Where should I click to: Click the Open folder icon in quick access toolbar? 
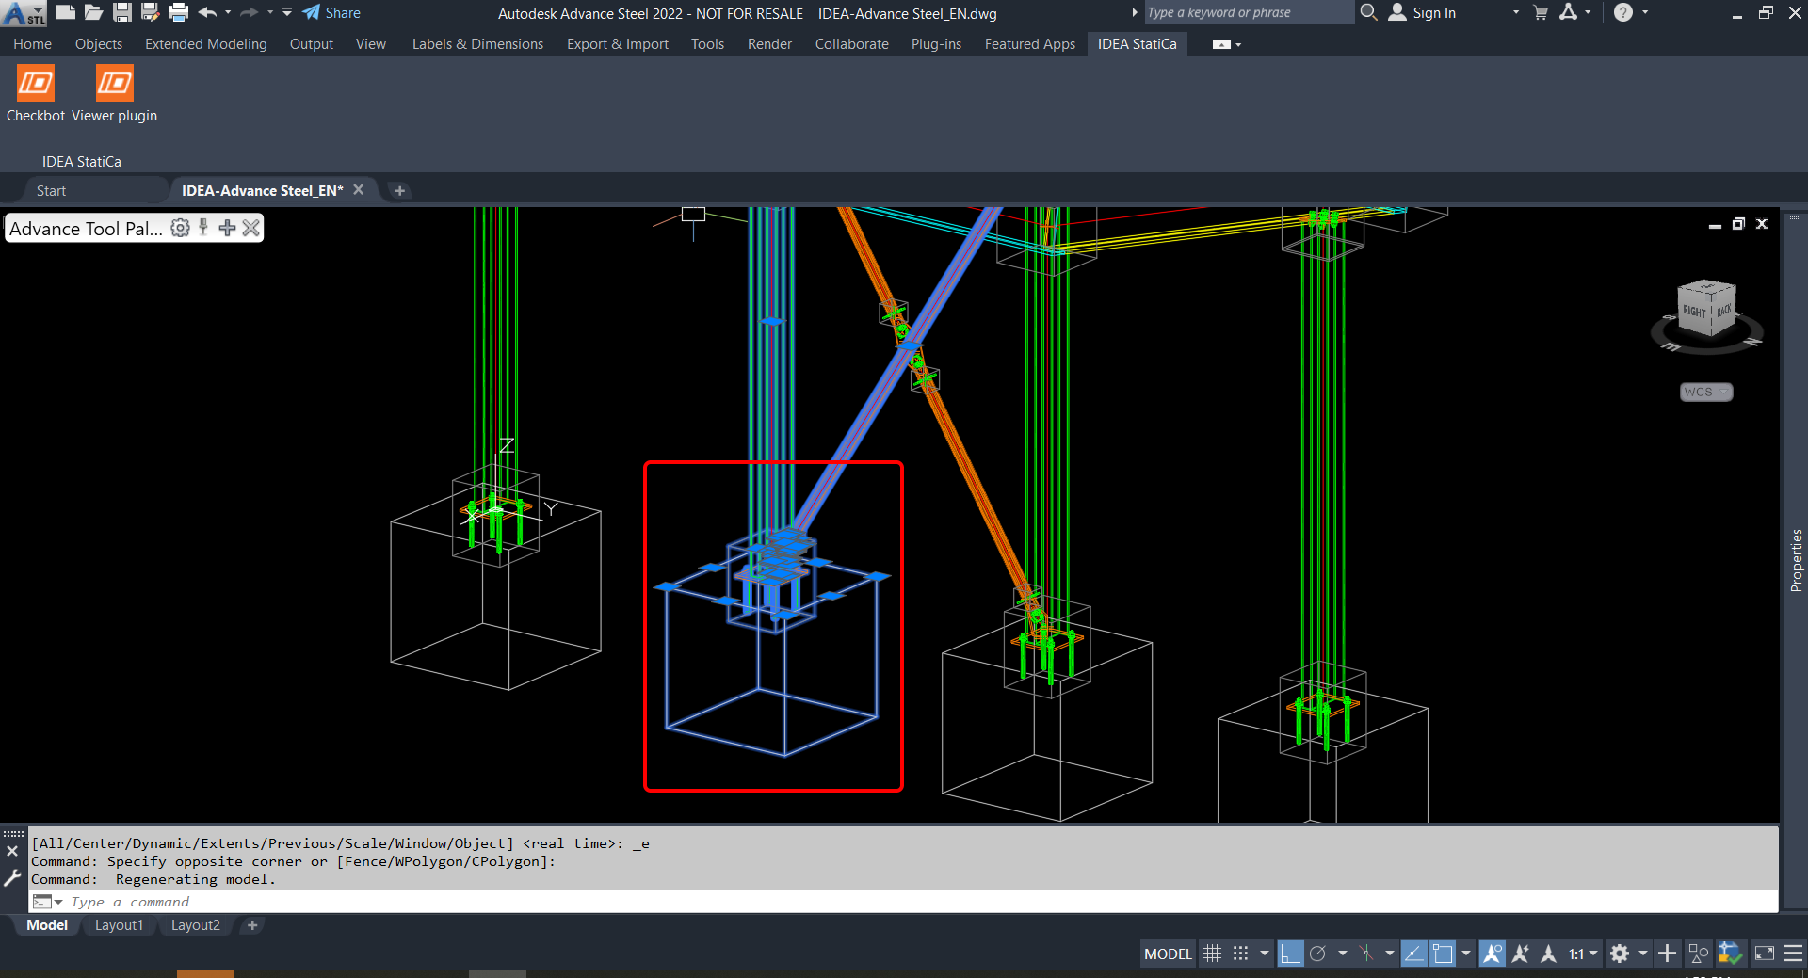click(93, 12)
